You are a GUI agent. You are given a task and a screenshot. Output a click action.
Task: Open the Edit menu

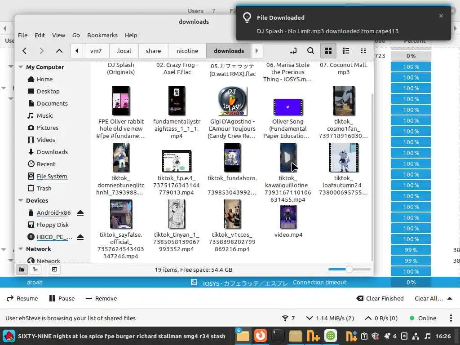pyautogui.click(x=40, y=35)
